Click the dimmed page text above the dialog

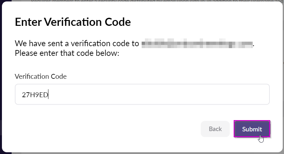(156, 1)
